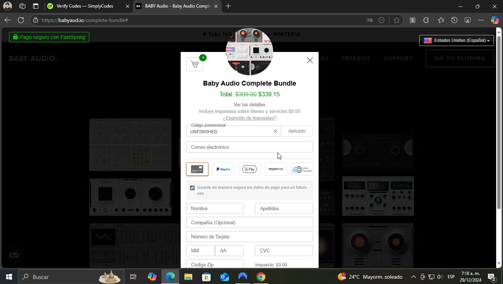Open tab actions menu icon
The image size is (503, 284).
pos(36,6)
